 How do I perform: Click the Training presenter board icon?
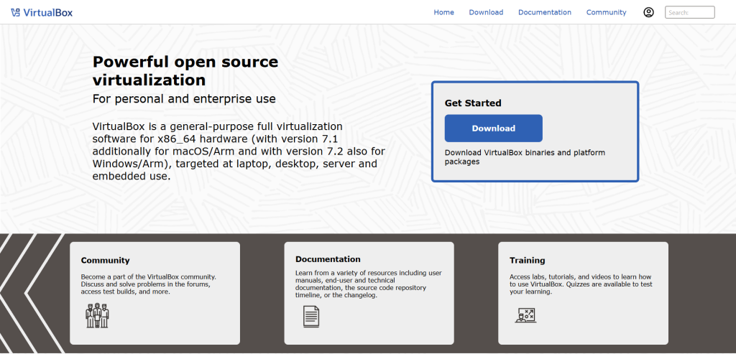tap(525, 315)
